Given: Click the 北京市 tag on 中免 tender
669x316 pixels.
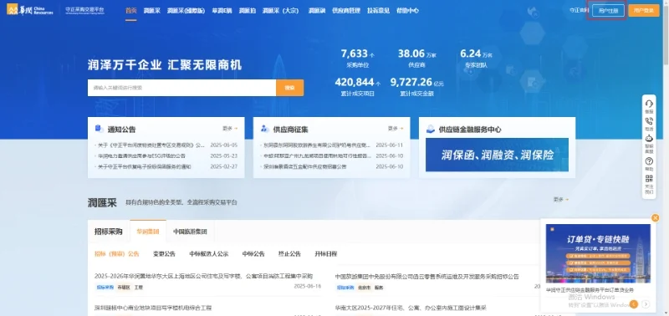Looking at the screenshot, I should coord(364,288).
